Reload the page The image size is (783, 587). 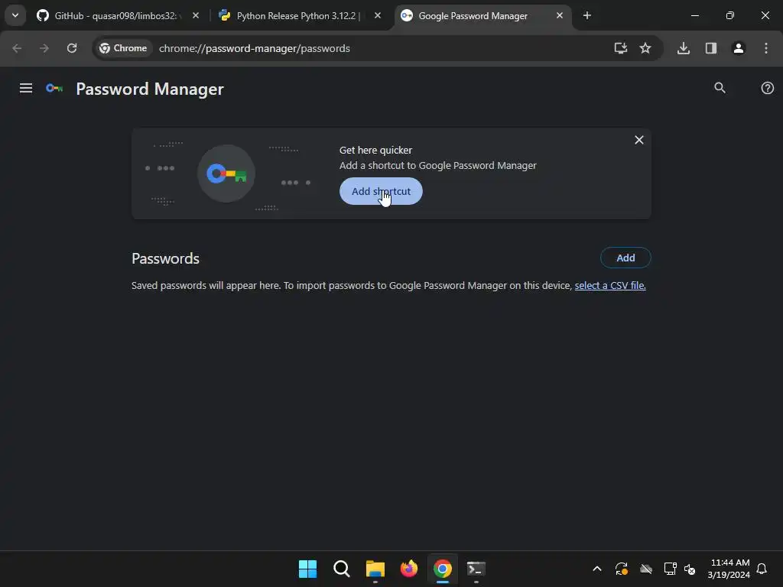(72, 48)
